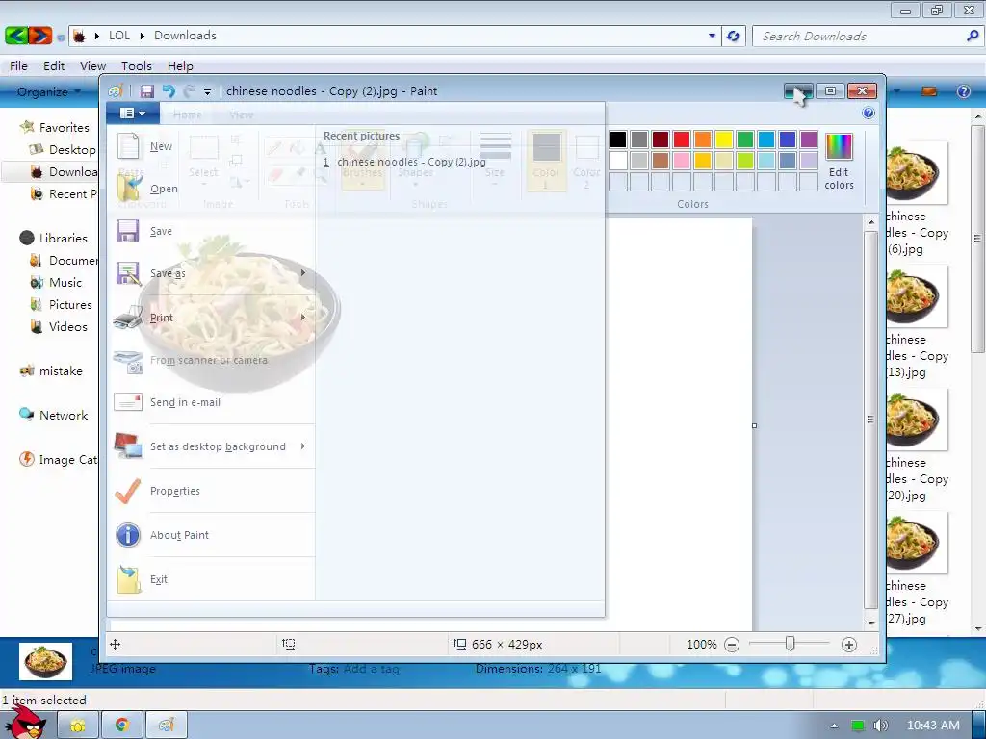Image resolution: width=986 pixels, height=739 pixels.
Task: Click the Explorer help icon at top right
Action: click(963, 91)
